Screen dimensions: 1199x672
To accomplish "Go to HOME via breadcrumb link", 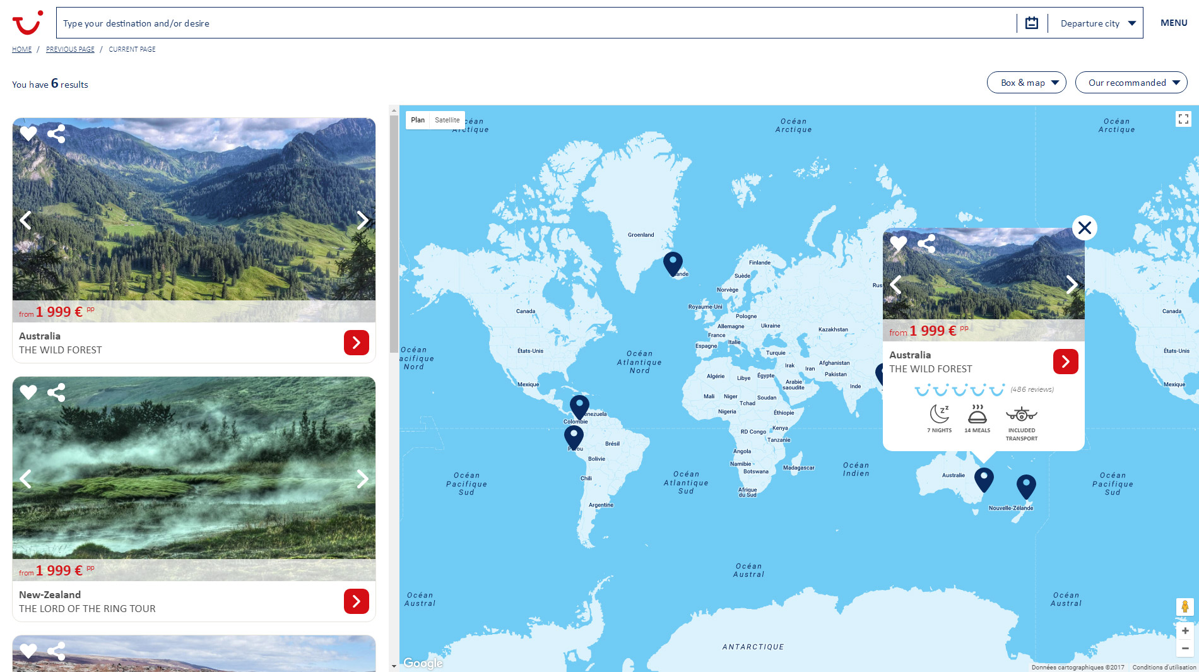I will click(21, 49).
